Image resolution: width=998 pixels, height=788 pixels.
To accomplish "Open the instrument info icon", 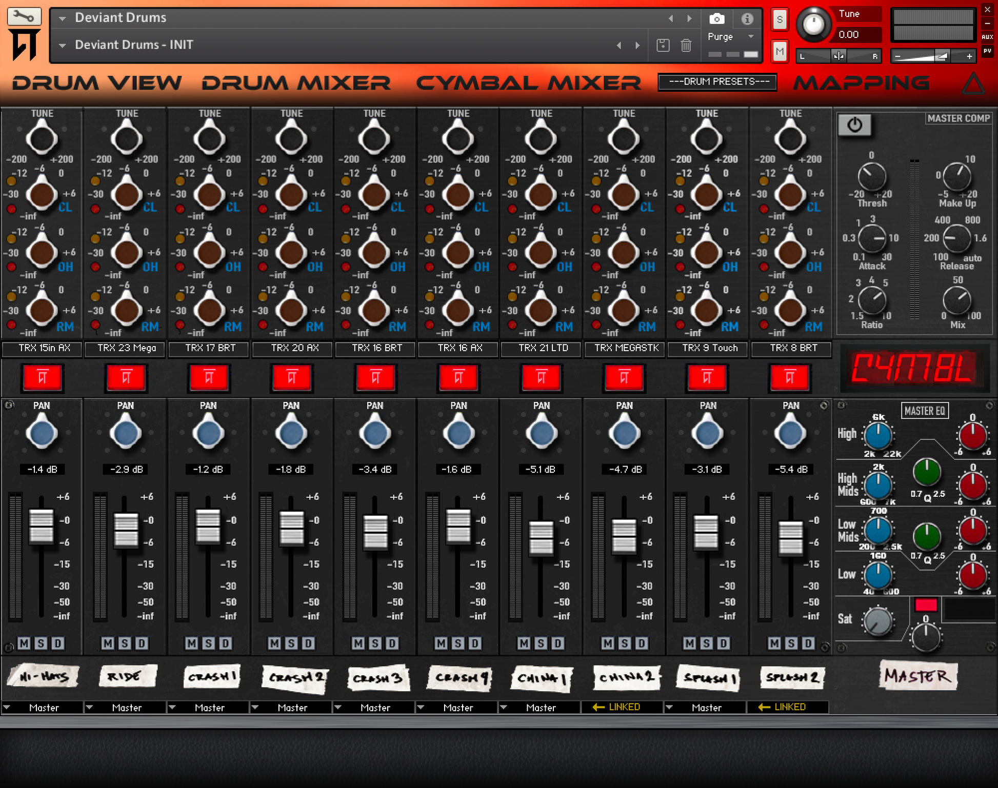I will click(747, 19).
